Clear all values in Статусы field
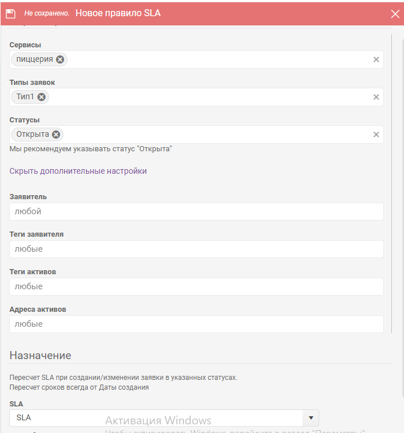The width and height of the screenshot is (404, 433). 376,135
